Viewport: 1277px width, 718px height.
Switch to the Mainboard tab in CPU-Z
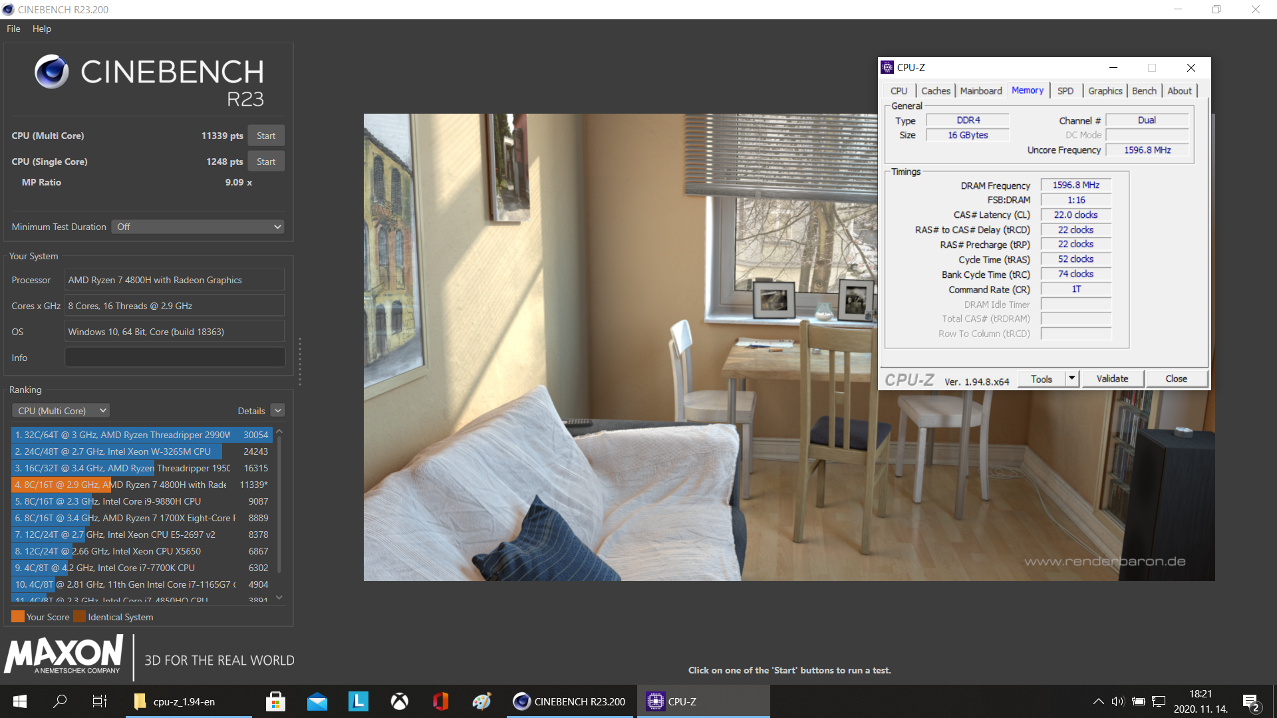tap(981, 91)
